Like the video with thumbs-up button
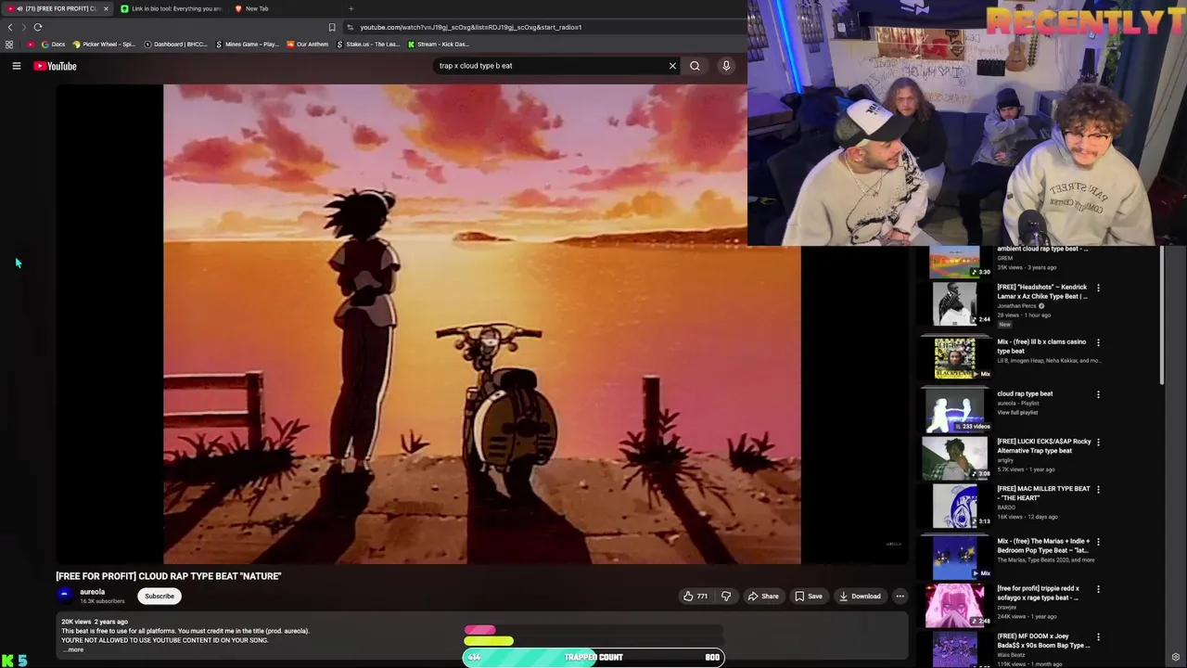 click(696, 596)
